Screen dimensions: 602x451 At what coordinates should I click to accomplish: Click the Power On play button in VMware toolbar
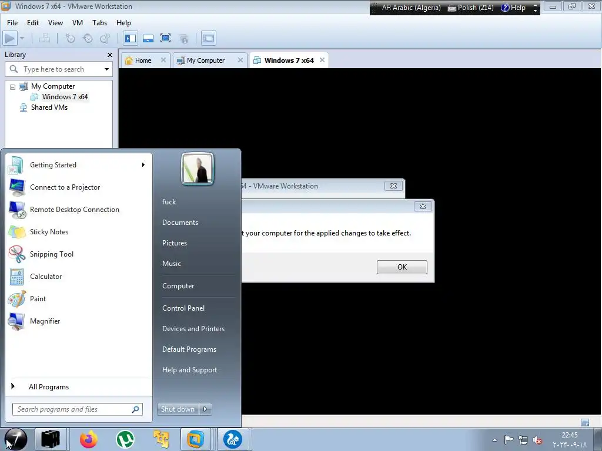pos(10,38)
